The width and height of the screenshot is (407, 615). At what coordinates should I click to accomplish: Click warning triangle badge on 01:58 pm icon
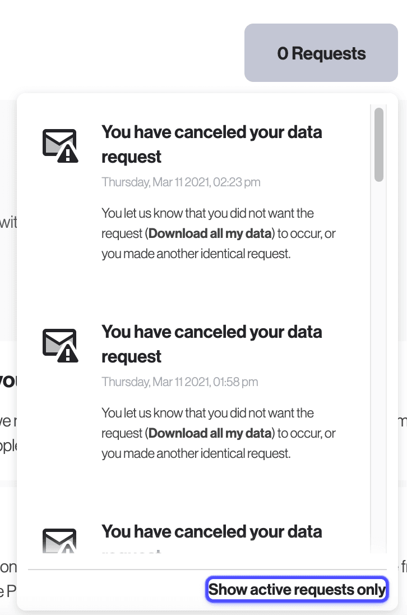(68, 354)
